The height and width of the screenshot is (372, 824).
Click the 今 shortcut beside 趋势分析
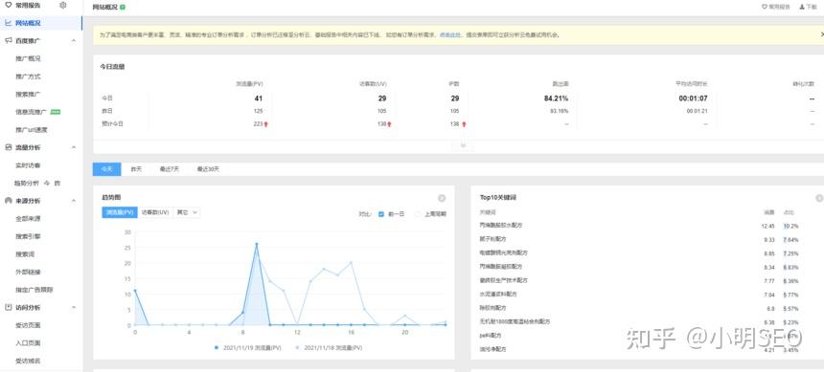point(46,183)
